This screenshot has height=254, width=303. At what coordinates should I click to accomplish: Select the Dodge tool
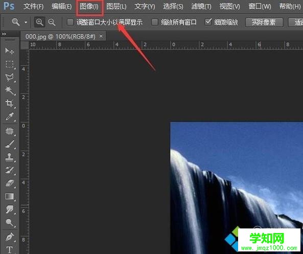point(10,223)
